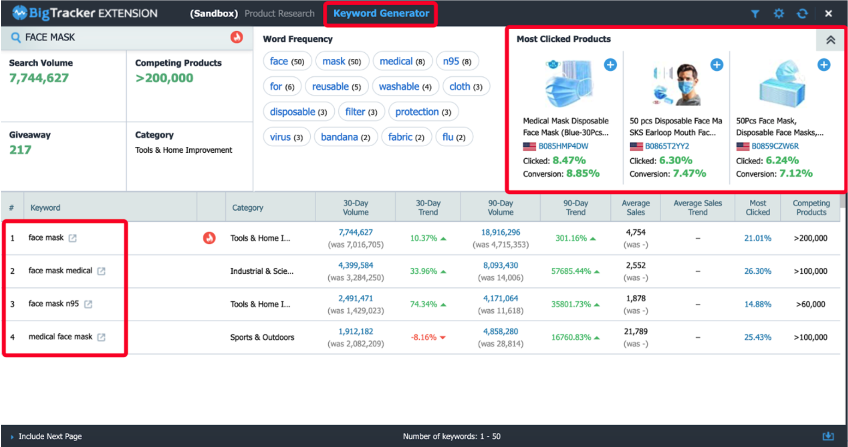Choose the 'reusable (5)' word tag
The image size is (848, 447).
336,87
